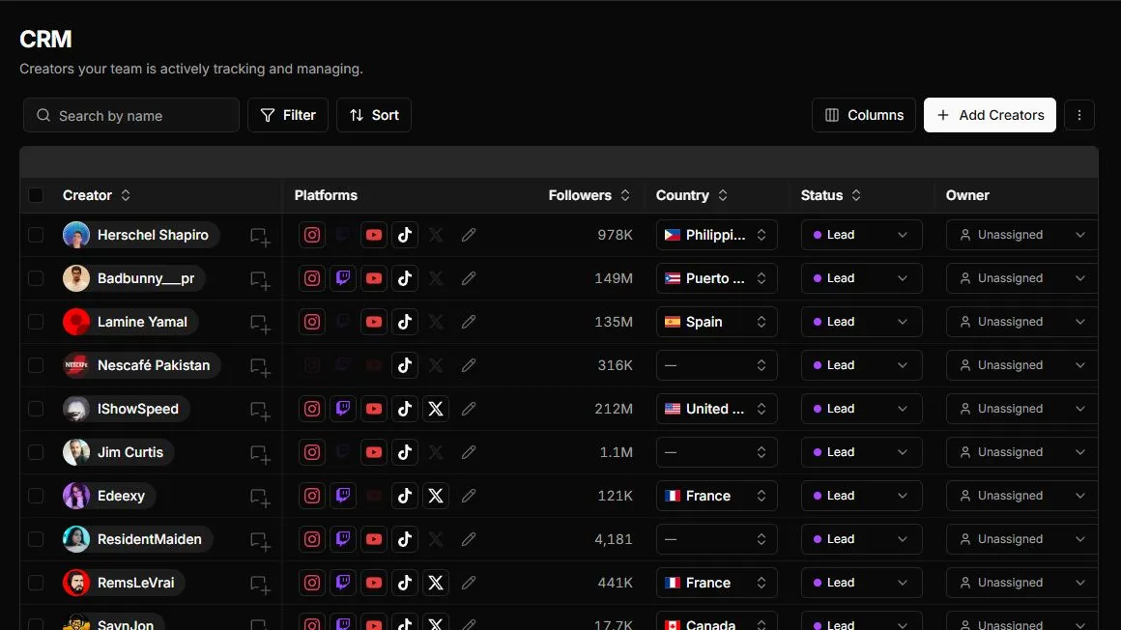
Task: Open RemsLeVrai's Unassigned owner dropdown
Action: (x=1021, y=583)
